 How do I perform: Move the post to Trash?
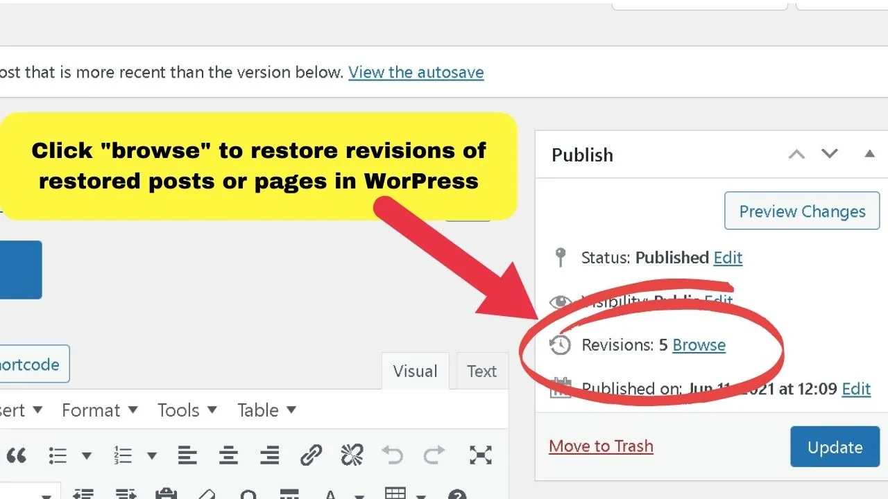pos(601,446)
